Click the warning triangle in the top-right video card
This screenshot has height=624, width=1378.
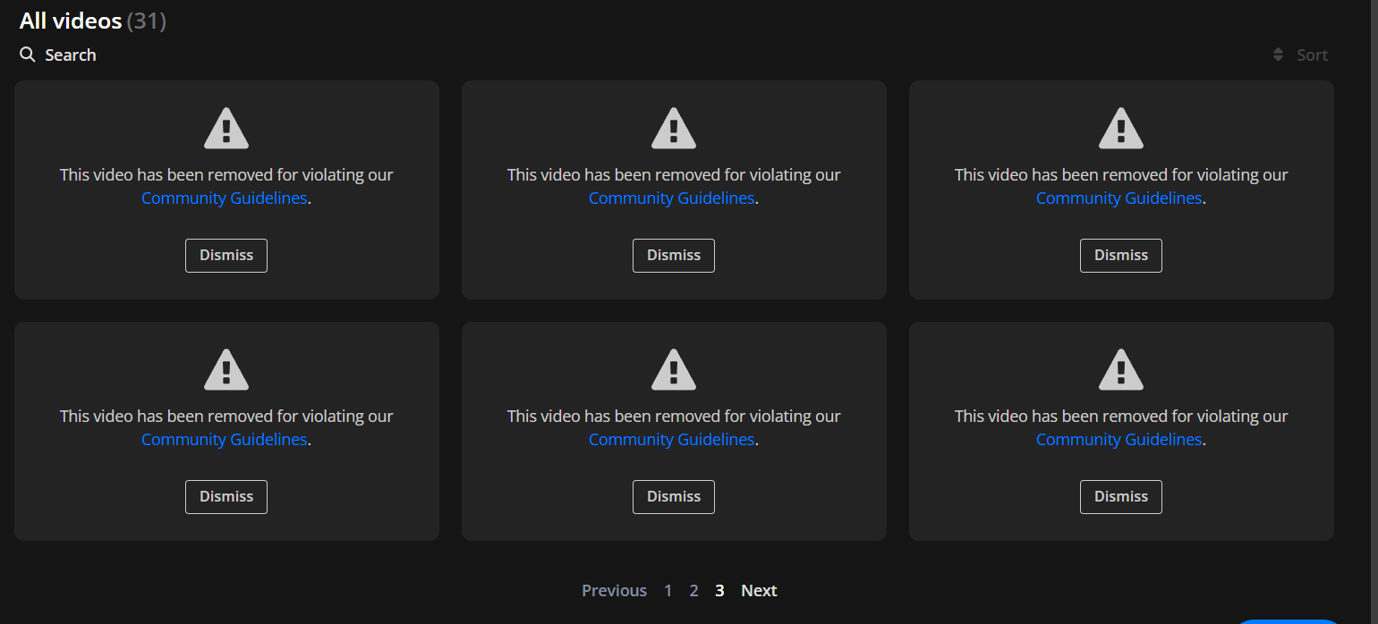click(x=1121, y=129)
